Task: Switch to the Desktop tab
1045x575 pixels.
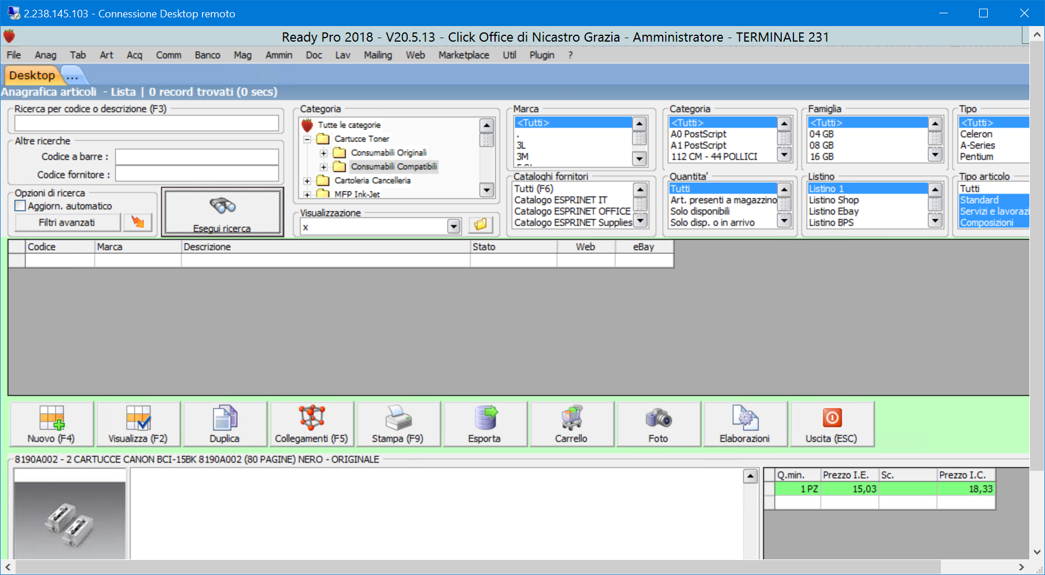Action: click(x=32, y=75)
